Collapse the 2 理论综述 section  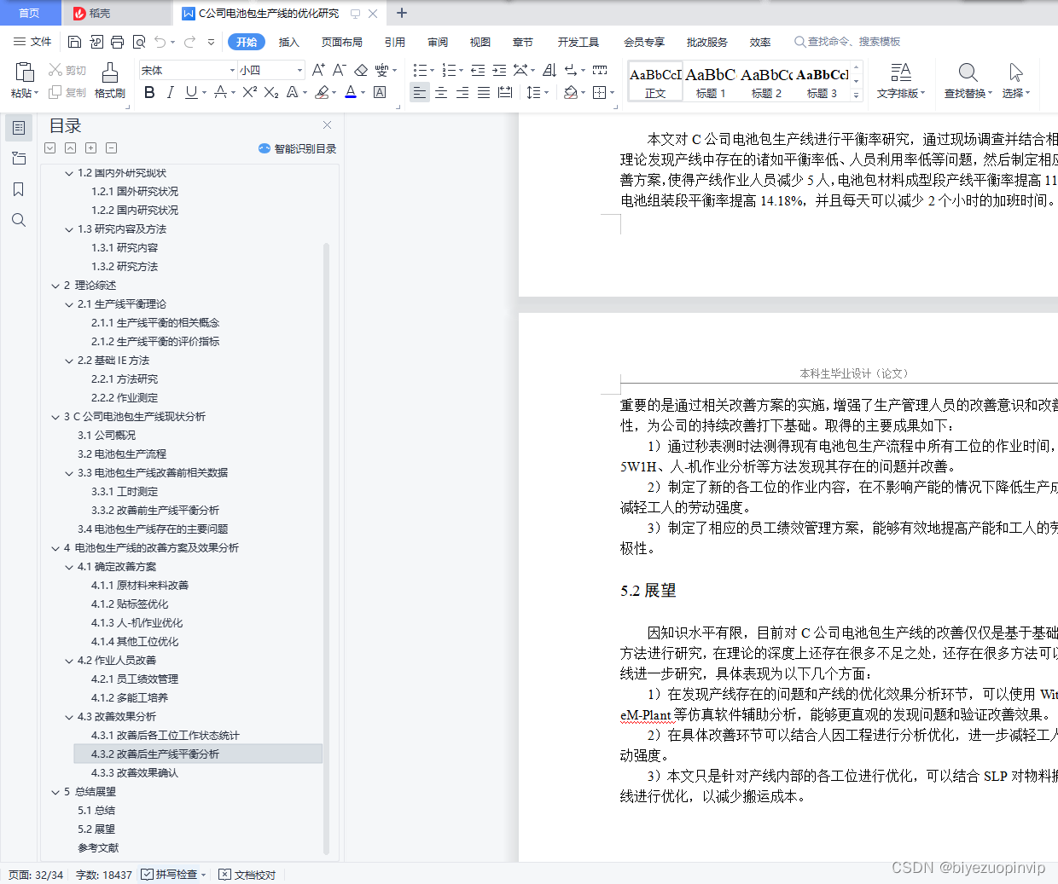[x=55, y=286]
